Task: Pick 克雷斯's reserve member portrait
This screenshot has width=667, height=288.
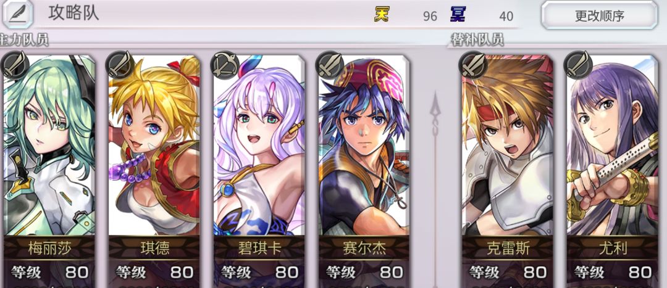Action: (507, 146)
